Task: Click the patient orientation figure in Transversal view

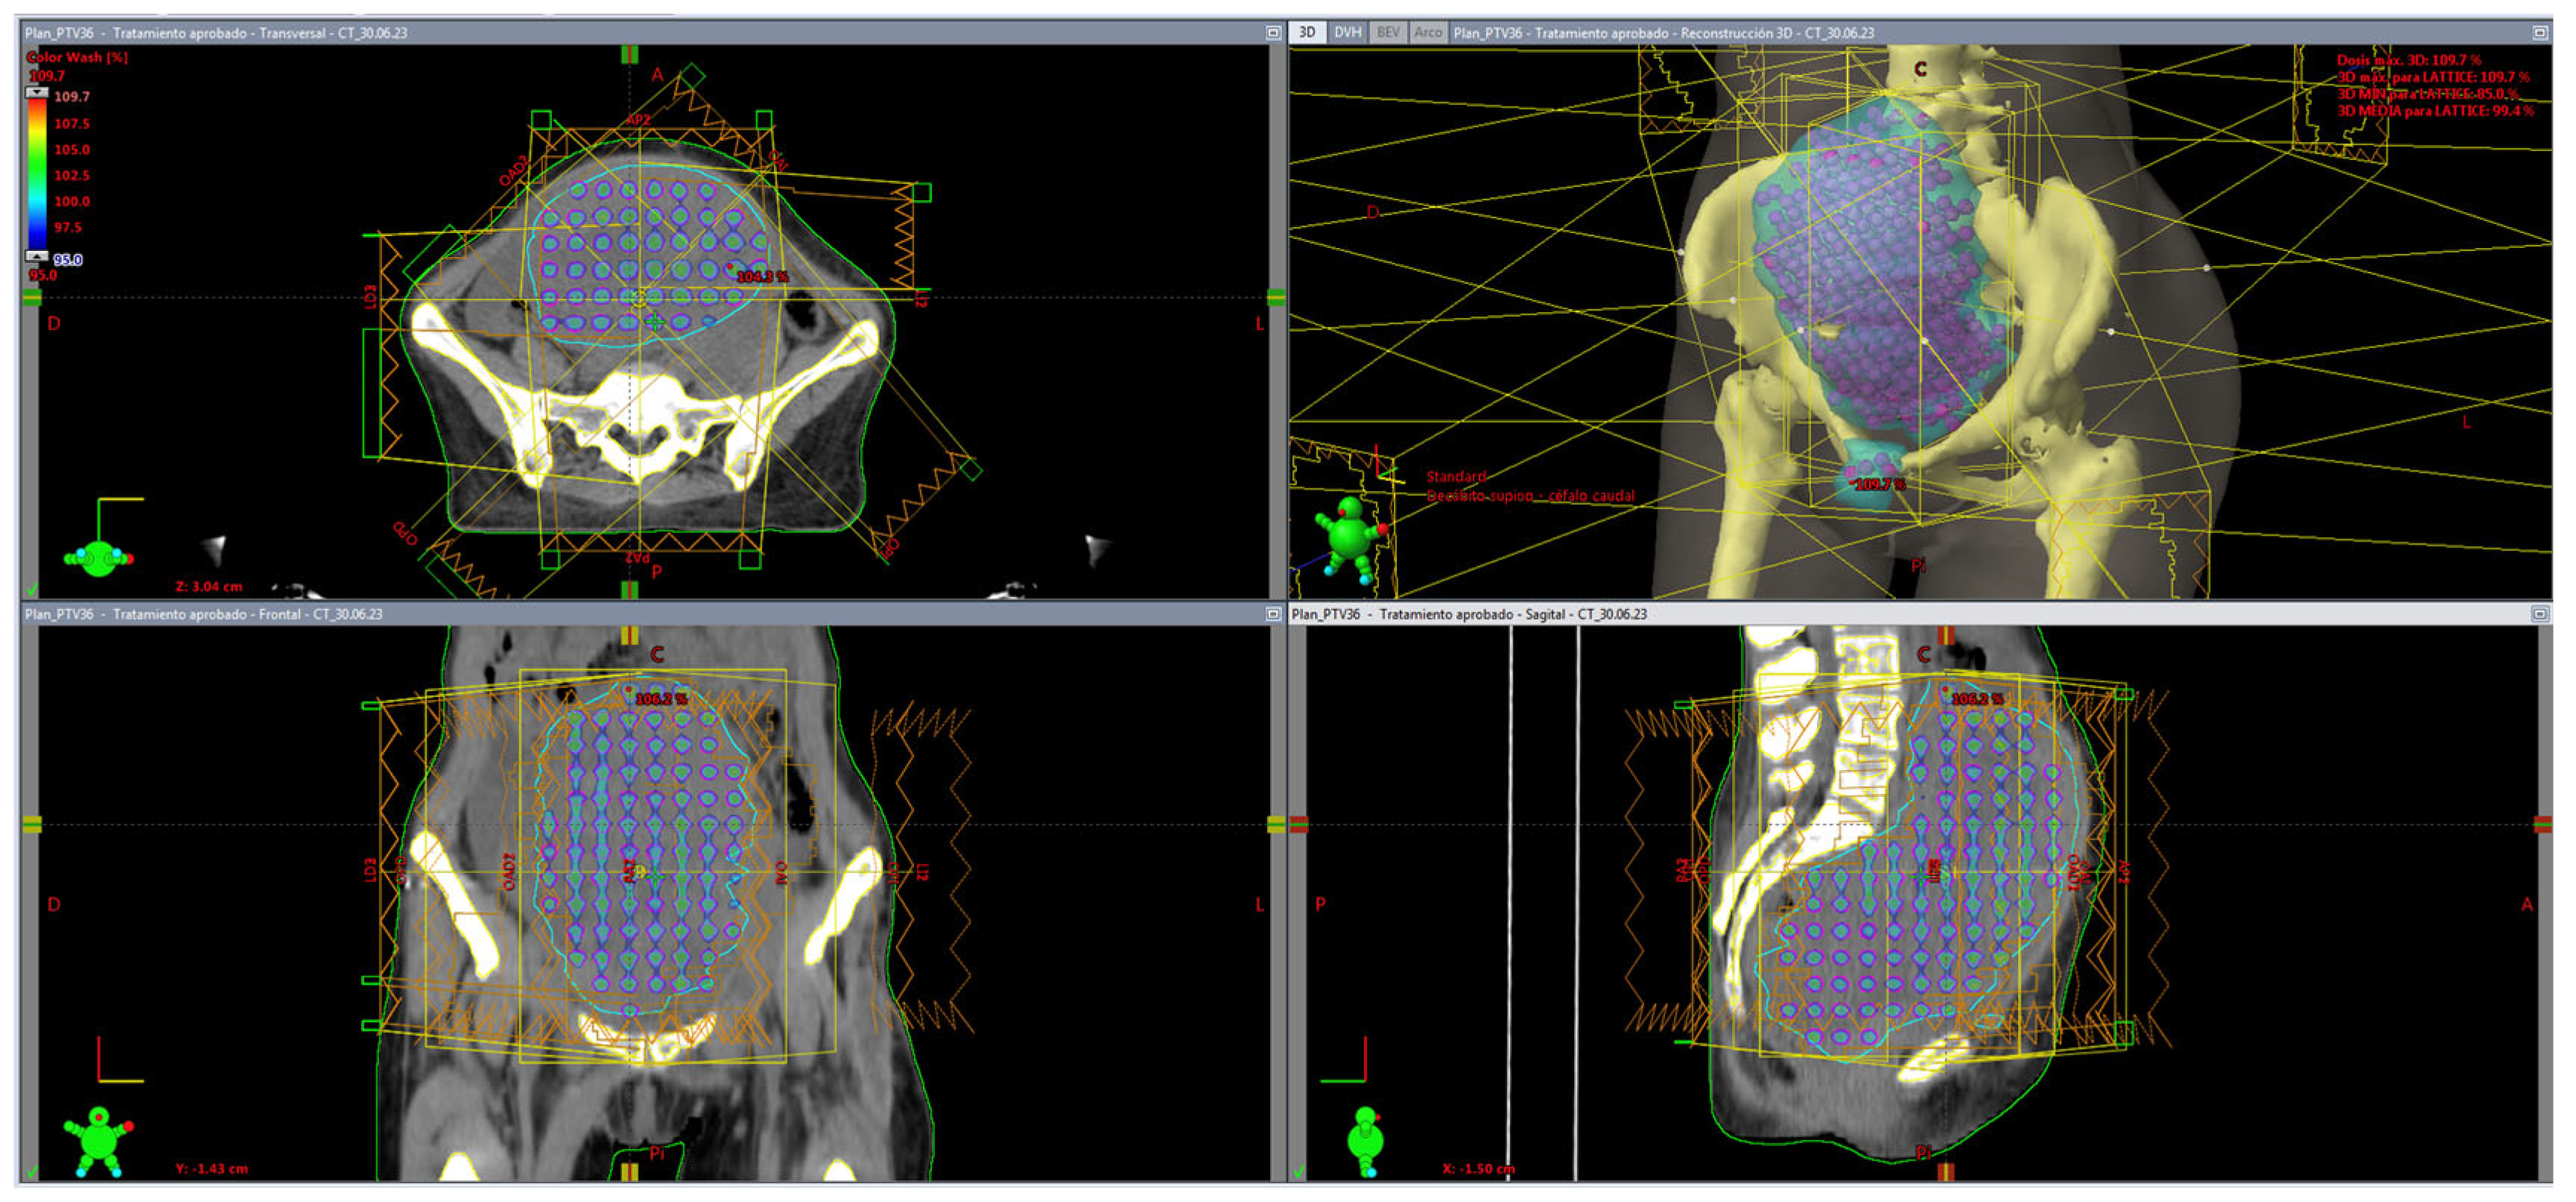Action: tap(98, 558)
